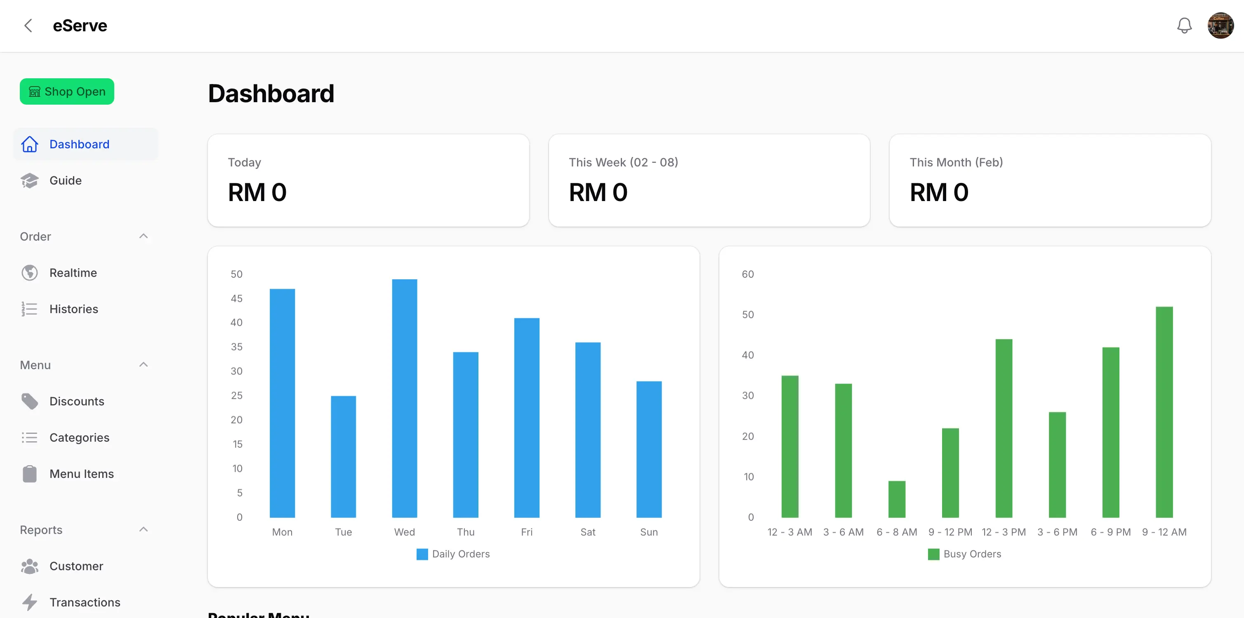Collapse the Reports section chevron
The image size is (1244, 618).
144,529
